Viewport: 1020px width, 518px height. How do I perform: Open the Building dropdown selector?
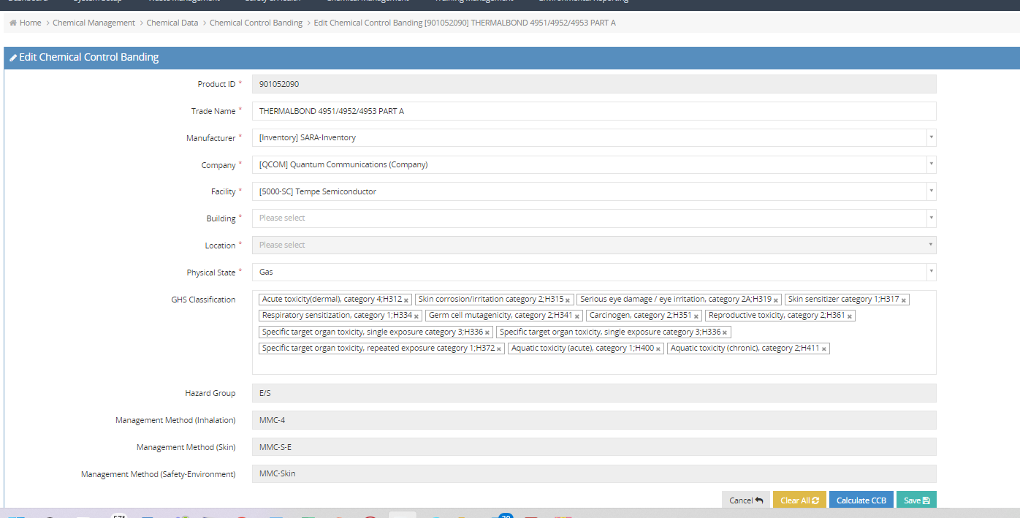click(930, 218)
